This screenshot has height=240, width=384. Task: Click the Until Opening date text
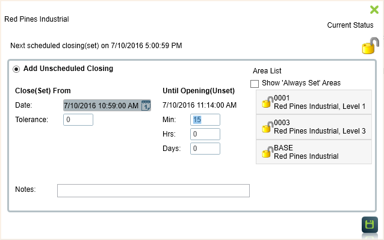pyautogui.click(x=199, y=105)
